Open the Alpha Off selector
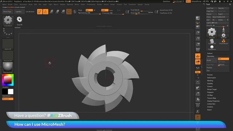 pos(8,44)
